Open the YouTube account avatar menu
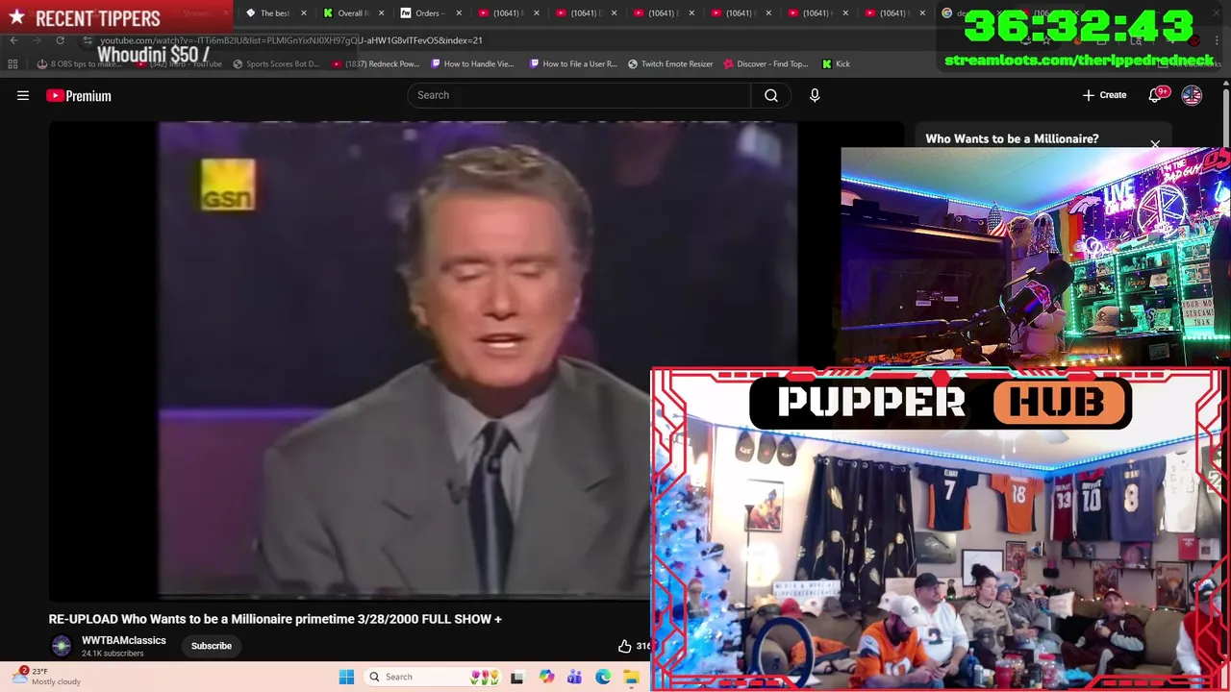This screenshot has height=692, width=1231. tap(1192, 95)
